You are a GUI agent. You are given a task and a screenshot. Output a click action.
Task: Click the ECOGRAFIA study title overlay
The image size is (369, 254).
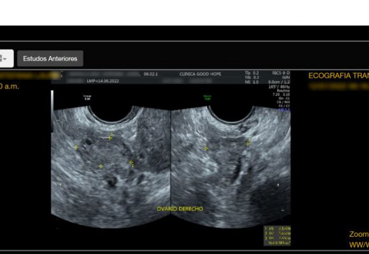[338, 76]
